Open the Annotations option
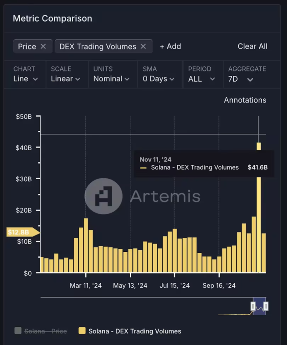287x345 pixels. [245, 100]
